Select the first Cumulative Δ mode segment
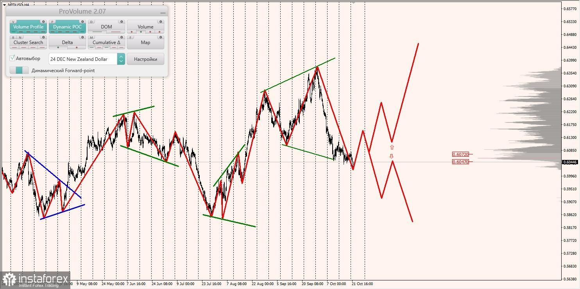 [92, 48]
